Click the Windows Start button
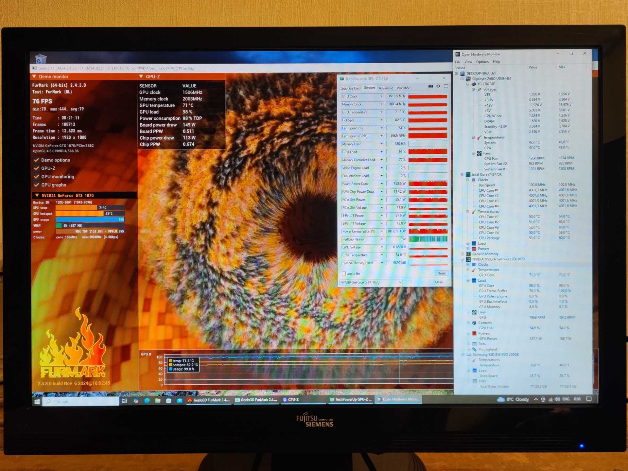 (x=37, y=401)
